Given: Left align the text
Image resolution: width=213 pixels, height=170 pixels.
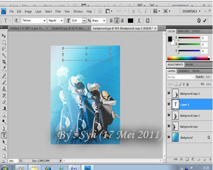Looking at the screenshot, I should click(x=111, y=21).
